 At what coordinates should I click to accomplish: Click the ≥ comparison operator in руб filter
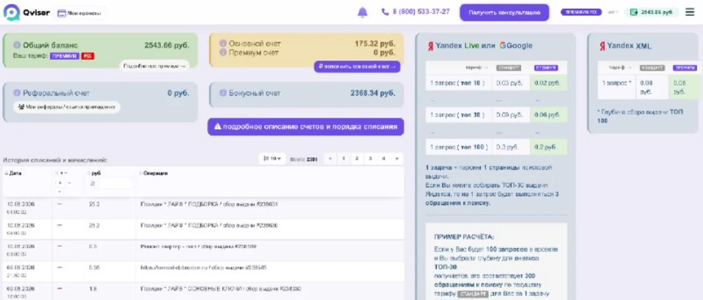click(x=92, y=184)
